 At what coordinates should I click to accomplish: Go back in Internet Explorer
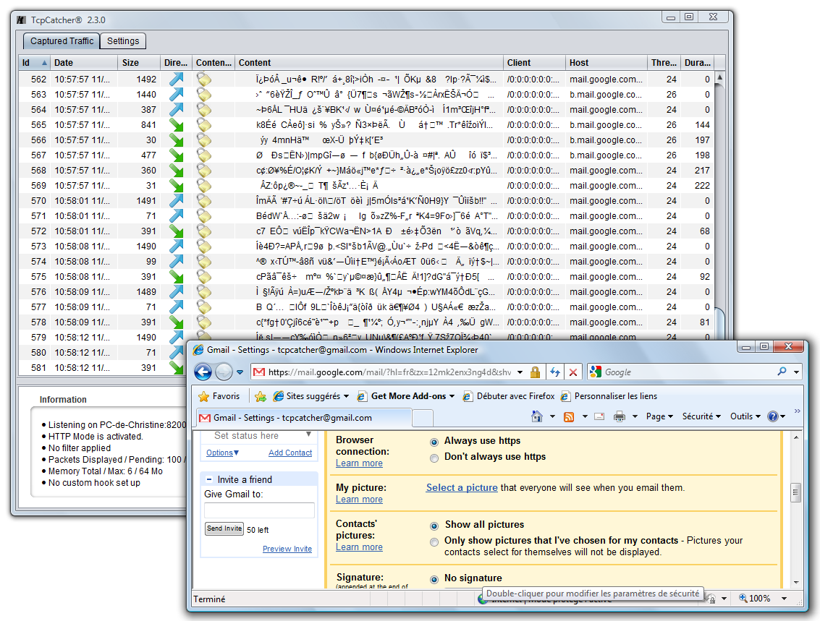tap(203, 372)
